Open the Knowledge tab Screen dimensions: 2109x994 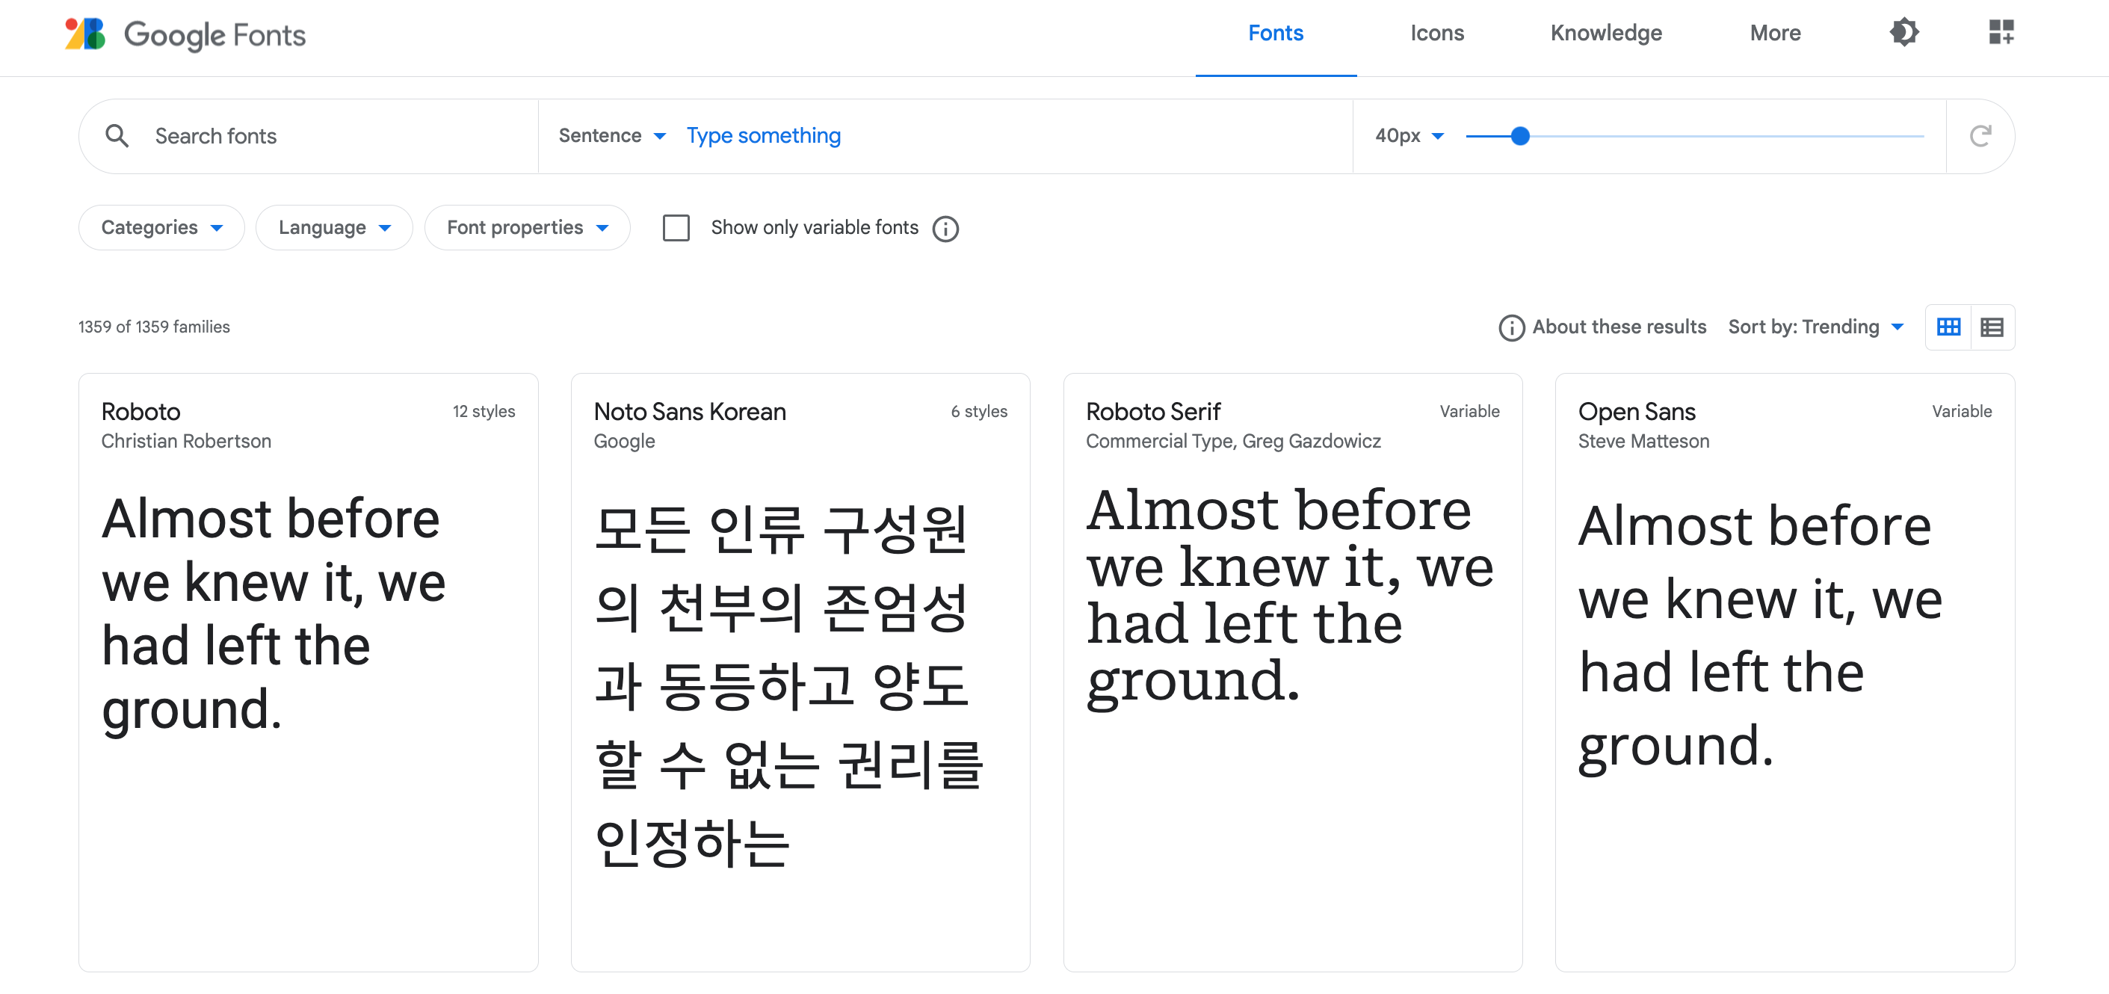point(1605,34)
